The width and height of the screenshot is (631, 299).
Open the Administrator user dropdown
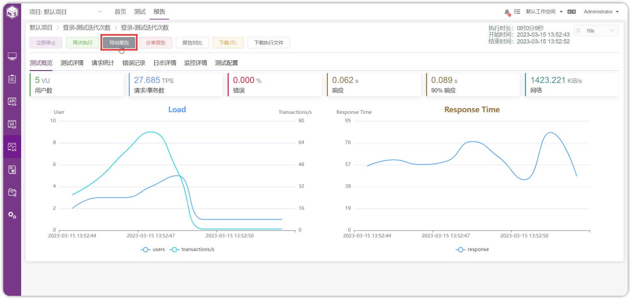pyautogui.click(x=601, y=12)
